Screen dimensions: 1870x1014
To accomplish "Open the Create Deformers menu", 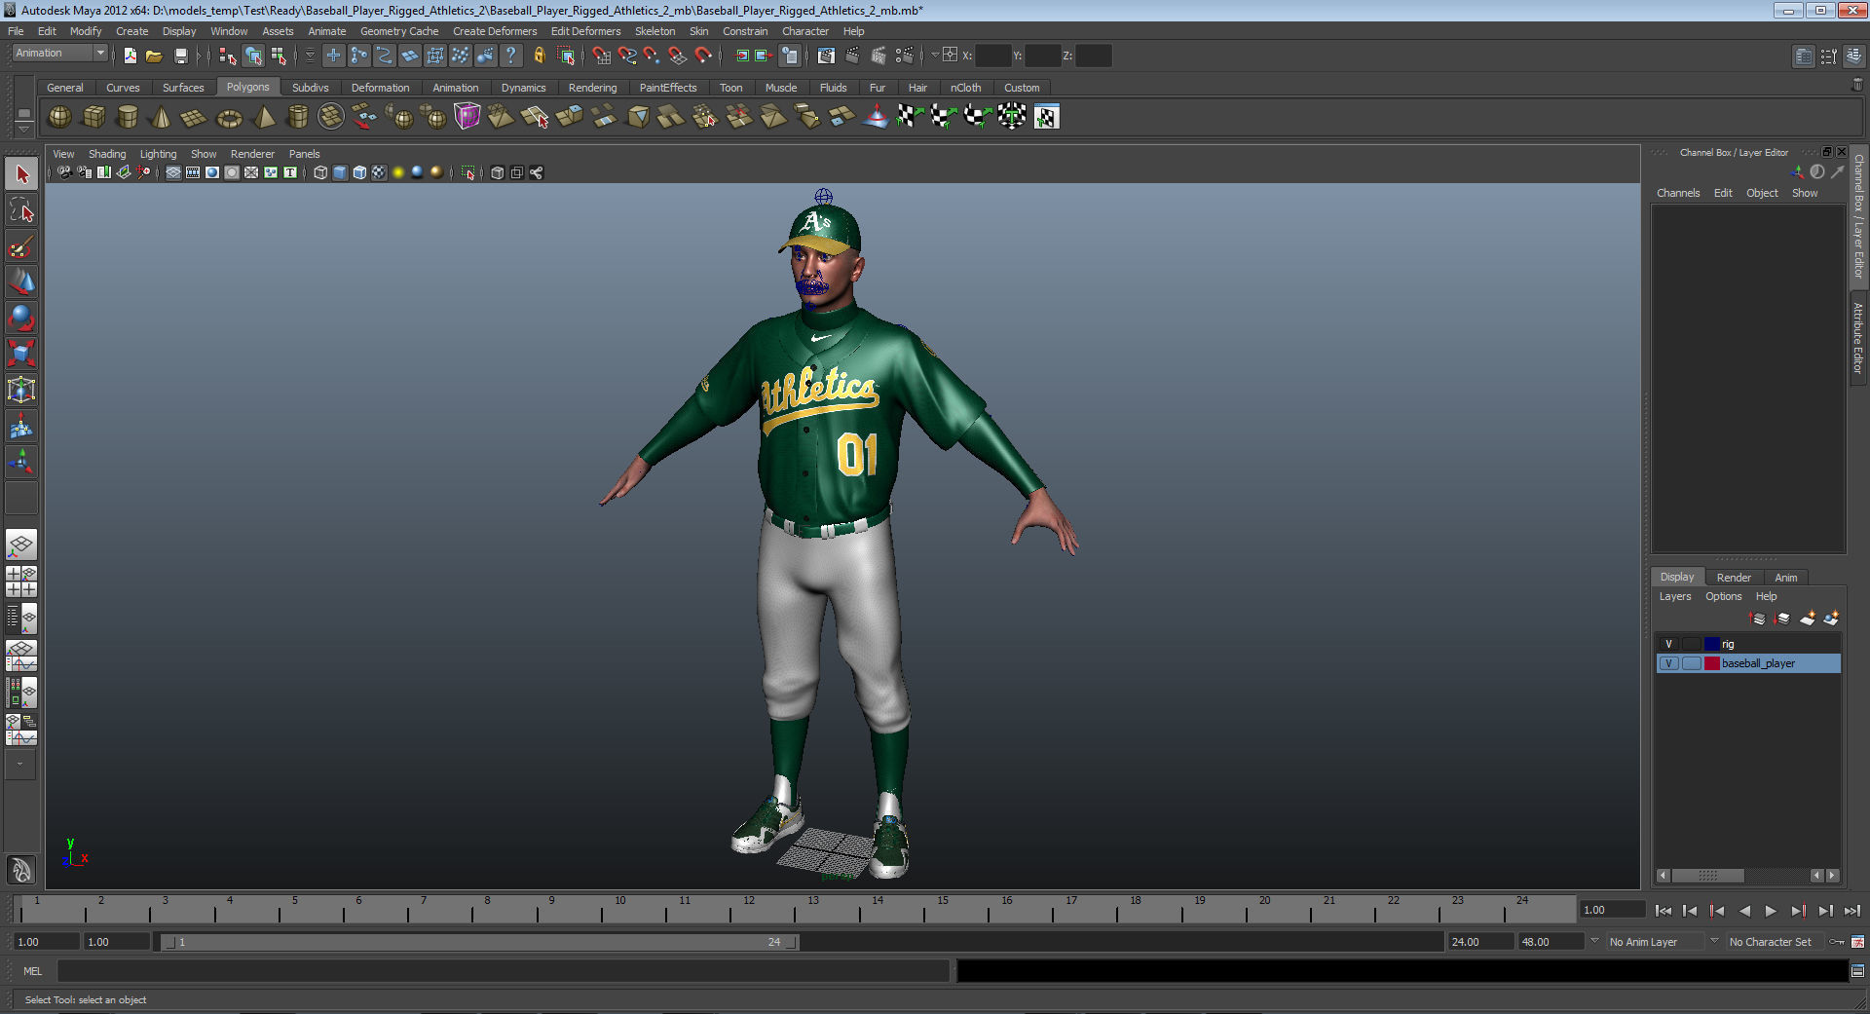I will pos(495,31).
